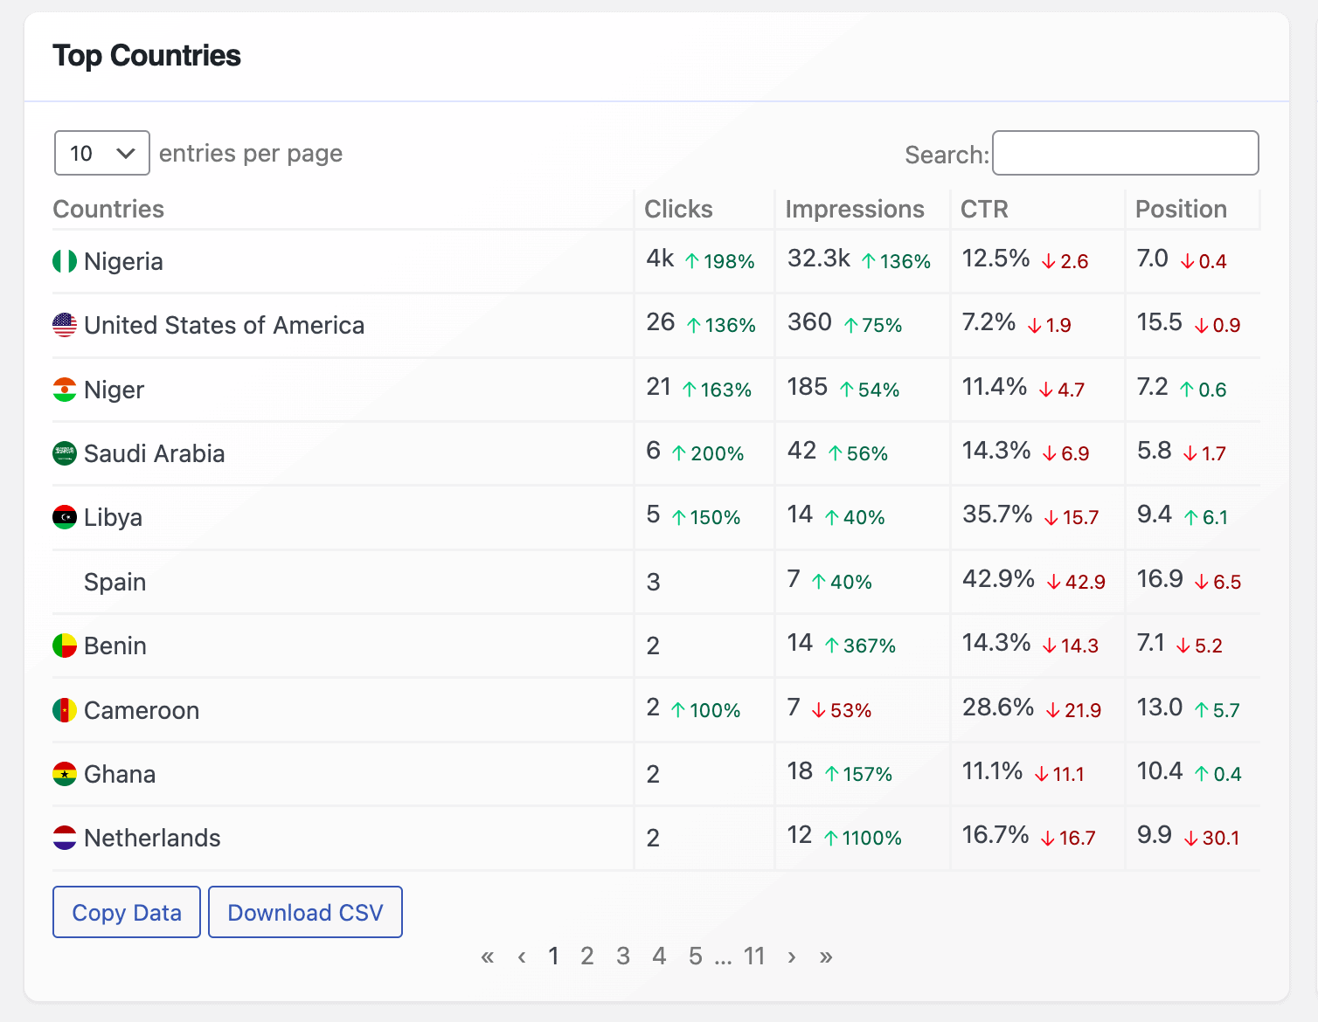Screen dimensions: 1318x1022
Task: Click the Cameroon flag icon
Action: tap(65, 710)
